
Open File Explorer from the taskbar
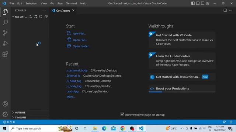95,128
